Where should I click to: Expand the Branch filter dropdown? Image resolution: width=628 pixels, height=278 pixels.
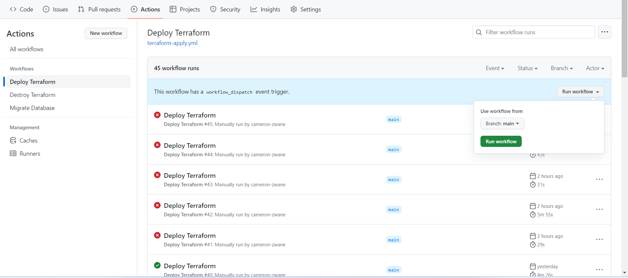[x=562, y=68]
